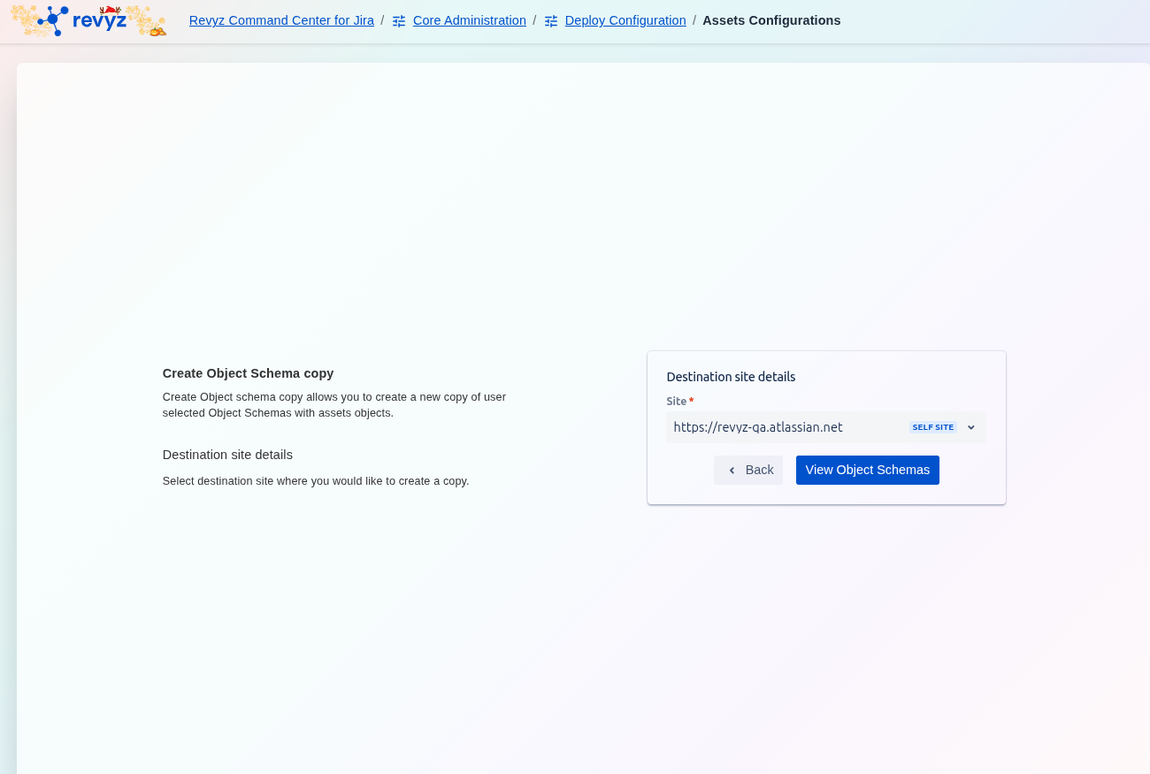Click the sliders icon beside Core Administration
1150x774 pixels.
pos(399,20)
